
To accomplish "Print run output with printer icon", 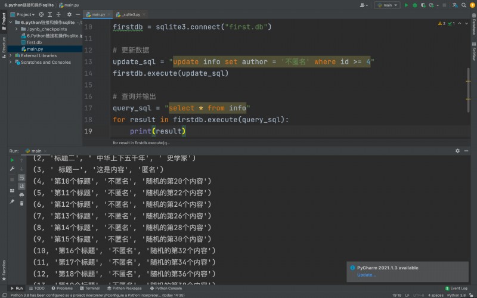I will (x=21, y=195).
